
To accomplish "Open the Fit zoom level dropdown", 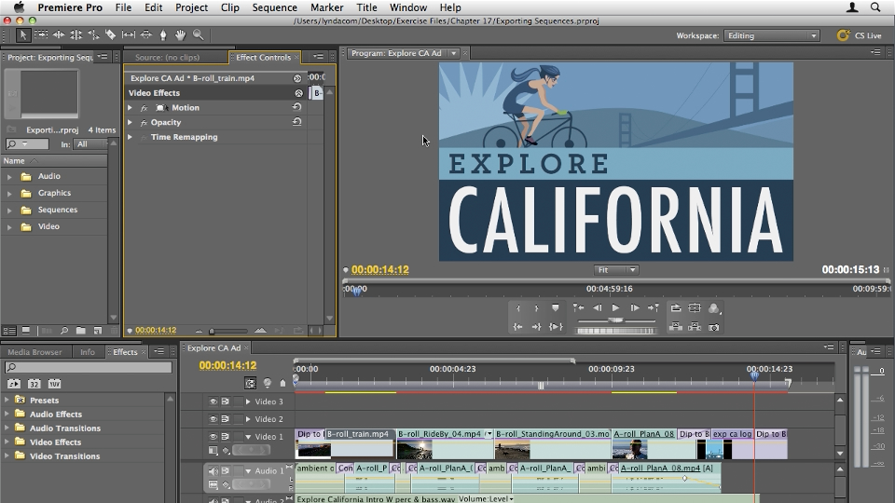I will point(616,270).
